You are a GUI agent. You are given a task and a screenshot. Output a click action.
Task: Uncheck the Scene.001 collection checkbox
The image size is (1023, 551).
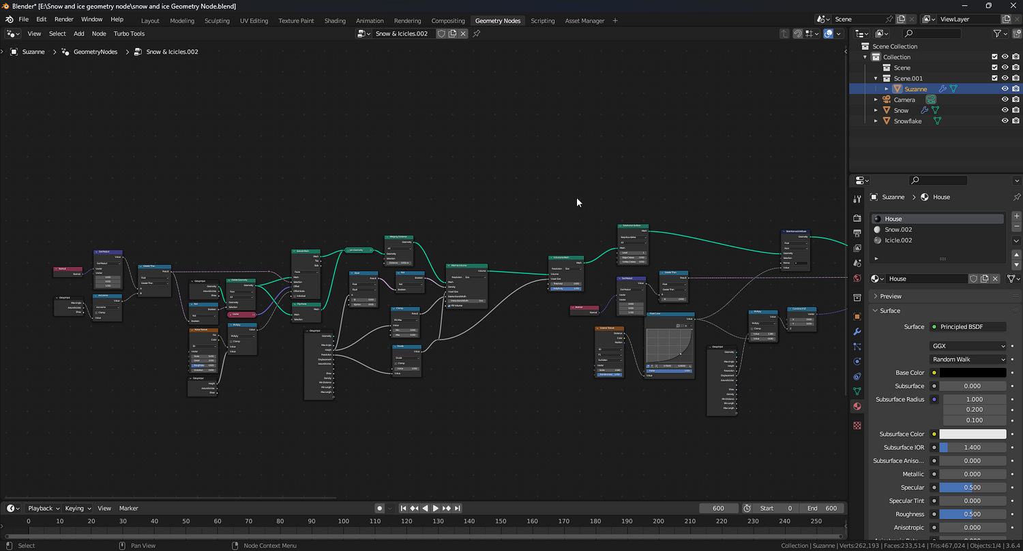pyautogui.click(x=994, y=78)
